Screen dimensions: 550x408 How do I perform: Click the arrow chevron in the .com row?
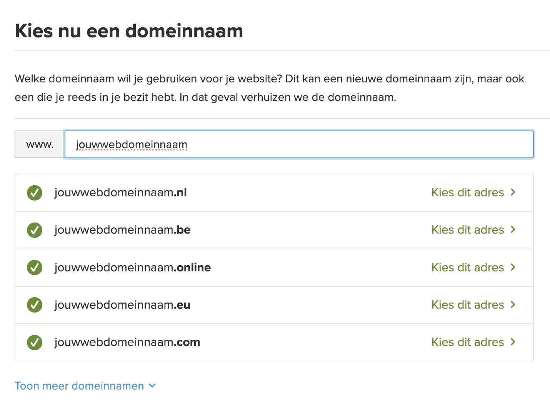(x=513, y=342)
